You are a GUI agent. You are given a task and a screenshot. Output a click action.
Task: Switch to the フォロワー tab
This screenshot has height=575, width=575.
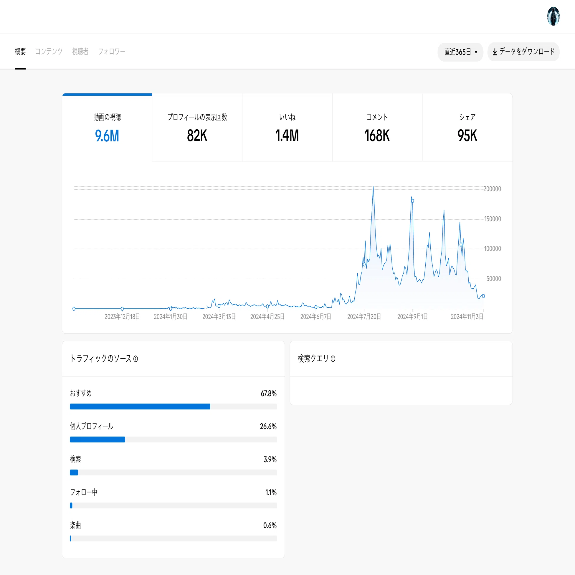pos(112,52)
